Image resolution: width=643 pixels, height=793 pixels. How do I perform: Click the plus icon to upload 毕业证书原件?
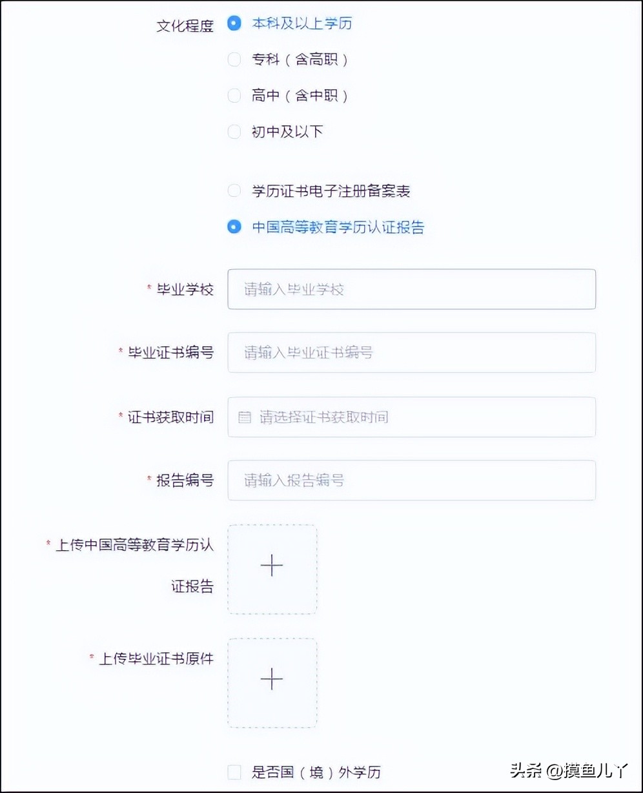272,679
